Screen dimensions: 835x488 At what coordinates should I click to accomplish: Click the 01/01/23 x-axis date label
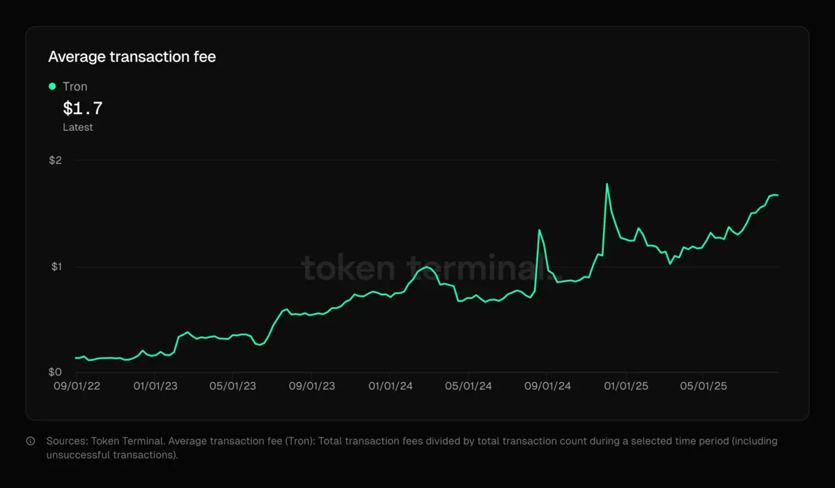155,386
